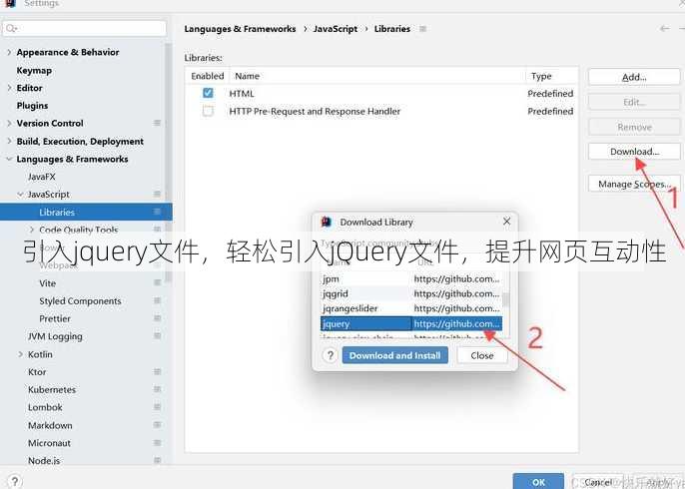Click Download and Install button
Viewport: 685px width, 489px height.
click(395, 355)
